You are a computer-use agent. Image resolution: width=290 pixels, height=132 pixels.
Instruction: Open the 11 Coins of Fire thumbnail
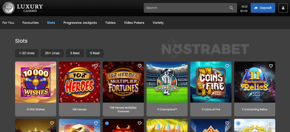(x=211, y=82)
